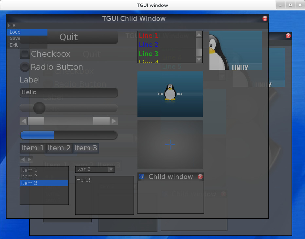Select Item 1 in the list box

tap(44, 170)
